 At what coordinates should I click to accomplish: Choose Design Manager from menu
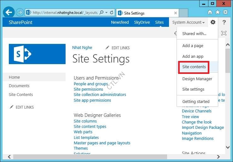click(x=197, y=79)
